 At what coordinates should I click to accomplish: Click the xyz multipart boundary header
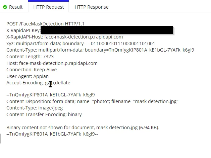pos(81,44)
